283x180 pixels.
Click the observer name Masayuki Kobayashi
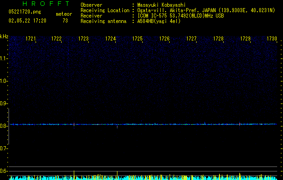(x=162, y=5)
